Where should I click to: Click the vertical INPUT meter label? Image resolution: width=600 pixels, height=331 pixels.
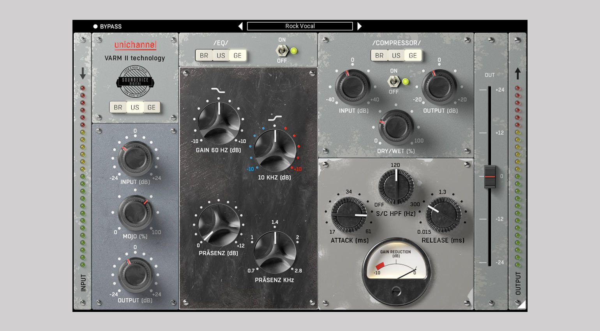(83, 283)
